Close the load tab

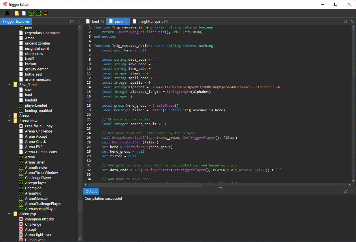point(102,22)
